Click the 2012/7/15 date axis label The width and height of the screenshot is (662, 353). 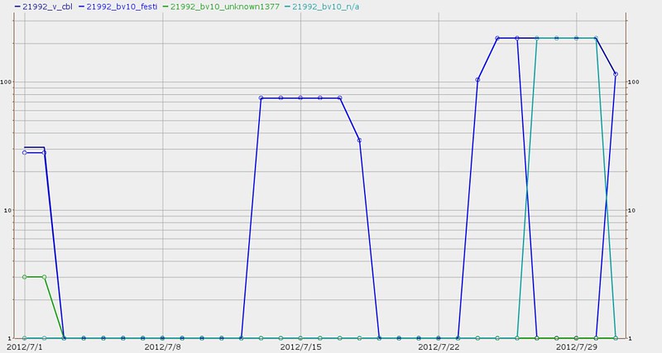(300, 347)
